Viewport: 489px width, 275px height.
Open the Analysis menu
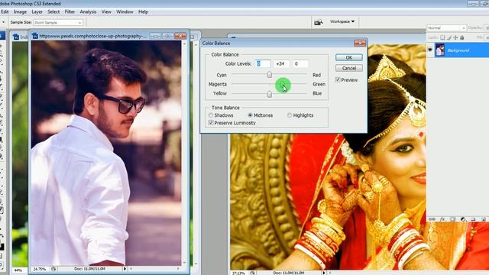click(88, 11)
